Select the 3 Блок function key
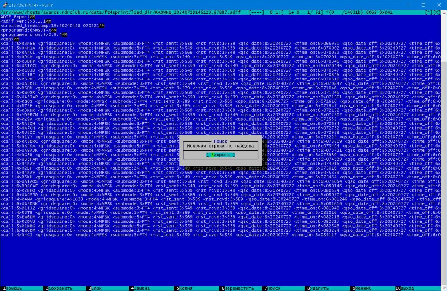447x291 pixels. pos(96,288)
